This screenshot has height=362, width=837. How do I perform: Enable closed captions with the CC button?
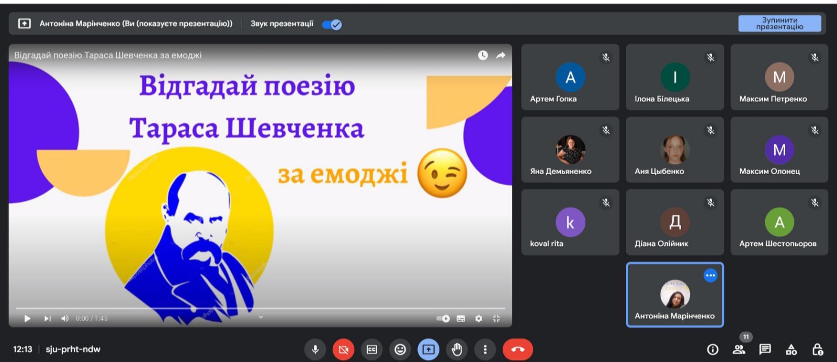(372, 349)
